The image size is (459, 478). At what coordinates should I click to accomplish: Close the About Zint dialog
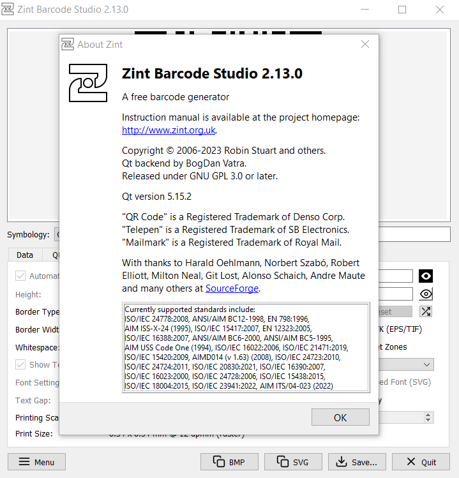pos(365,45)
